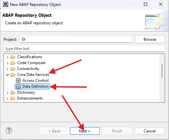Screen dimensions: 169x140
Task: Select the Connectivity tree entry
Action: coord(28,69)
